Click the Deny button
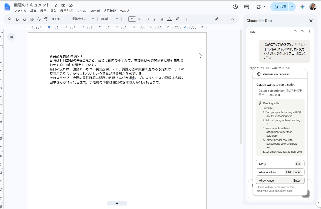Image resolution: width=321 pixels, height=209 pixels. click(280, 164)
